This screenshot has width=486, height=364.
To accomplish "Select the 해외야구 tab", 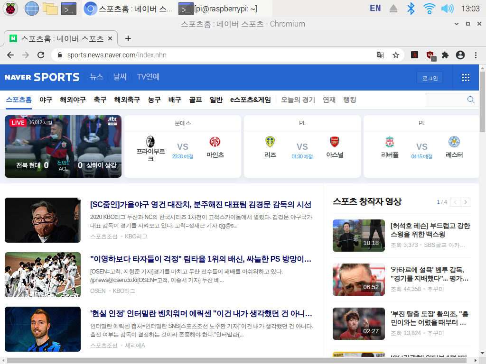I will [x=73, y=100].
